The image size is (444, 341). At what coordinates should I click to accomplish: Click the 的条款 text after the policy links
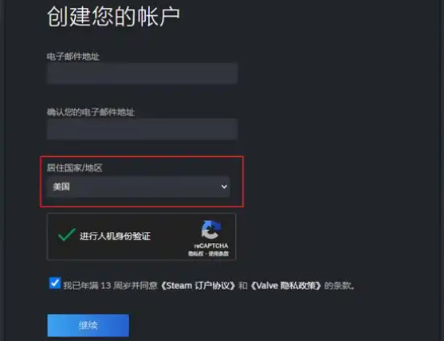pyautogui.click(x=339, y=285)
